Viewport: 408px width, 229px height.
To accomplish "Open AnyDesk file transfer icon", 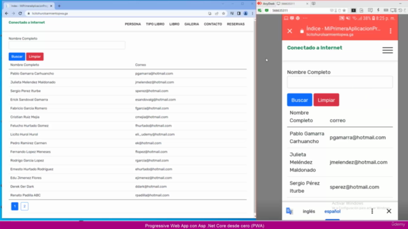I will (x=361, y=10).
